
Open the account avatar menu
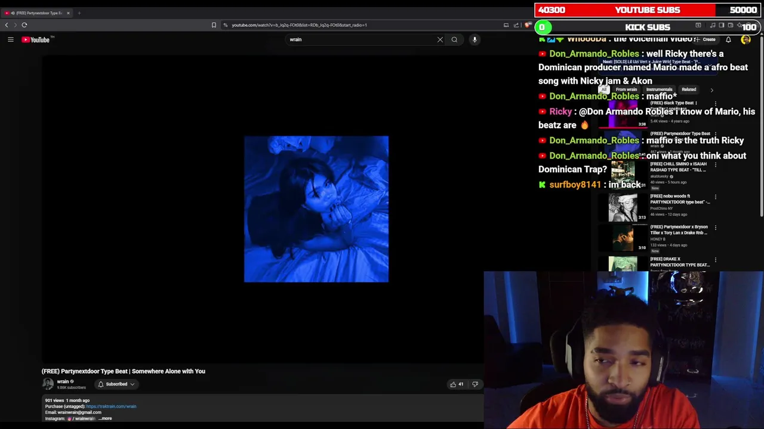click(745, 40)
